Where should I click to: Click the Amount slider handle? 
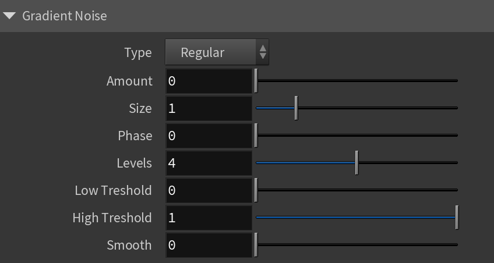pos(256,81)
